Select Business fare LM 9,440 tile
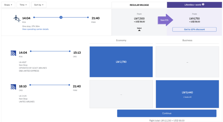223x122 pixels. point(187,94)
